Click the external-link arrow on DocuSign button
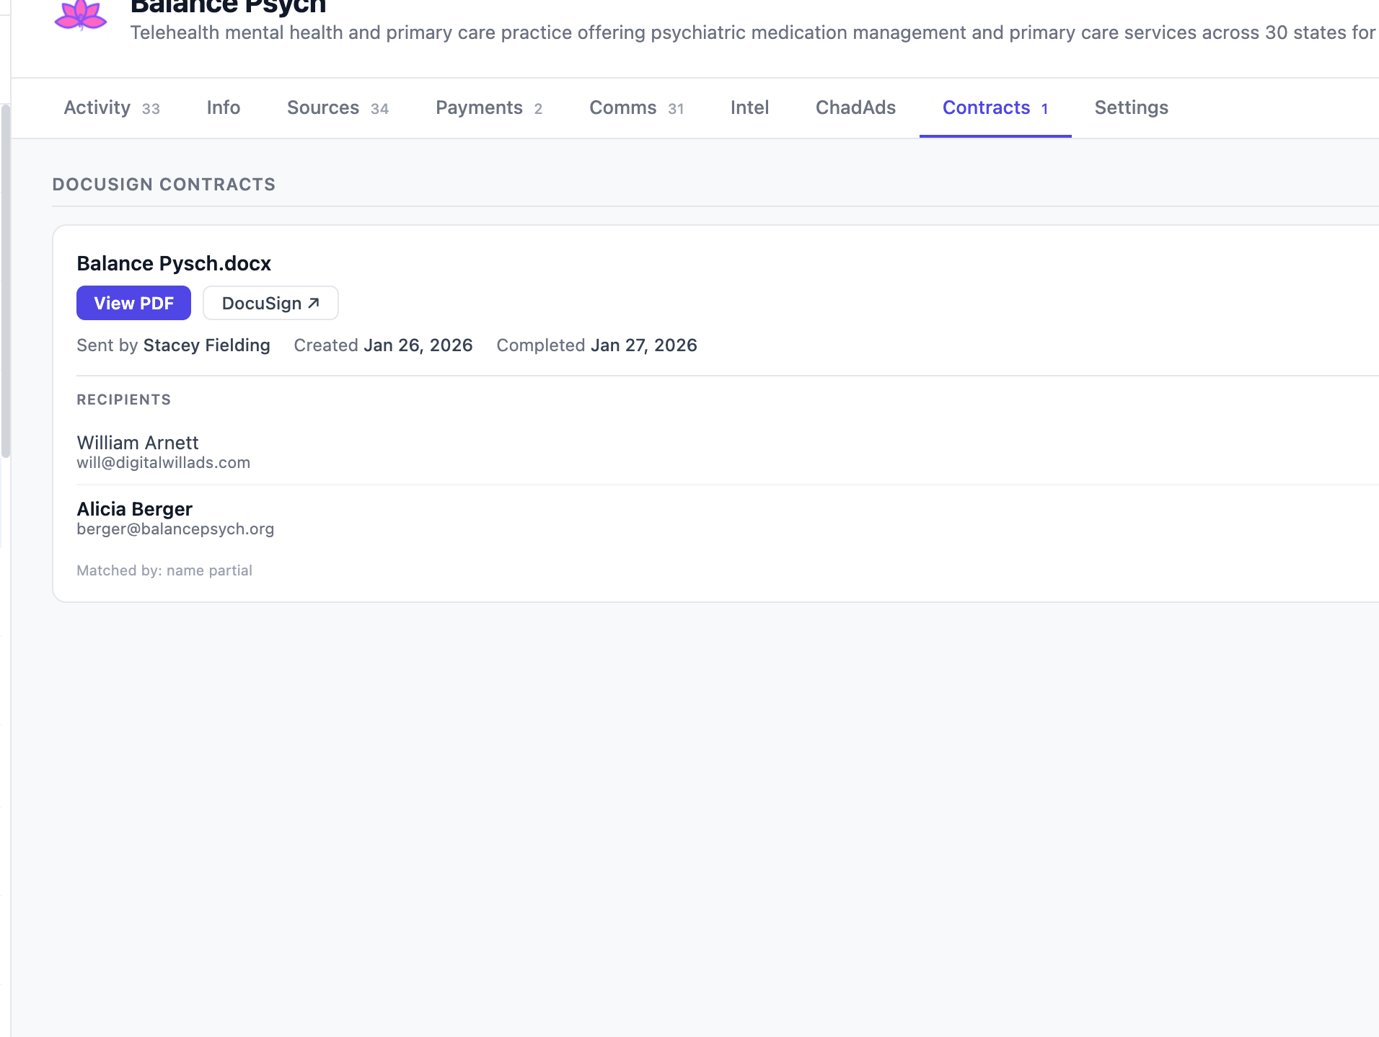Image resolution: width=1379 pixels, height=1037 pixels. tap(313, 302)
